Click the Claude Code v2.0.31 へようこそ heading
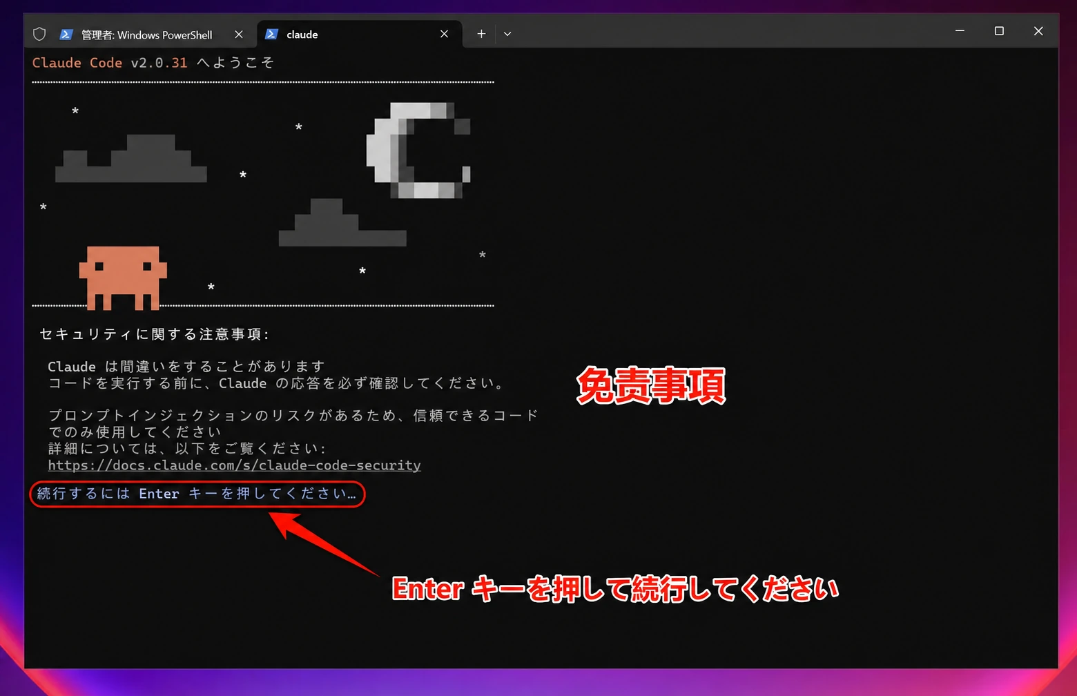1077x696 pixels. tap(153, 63)
